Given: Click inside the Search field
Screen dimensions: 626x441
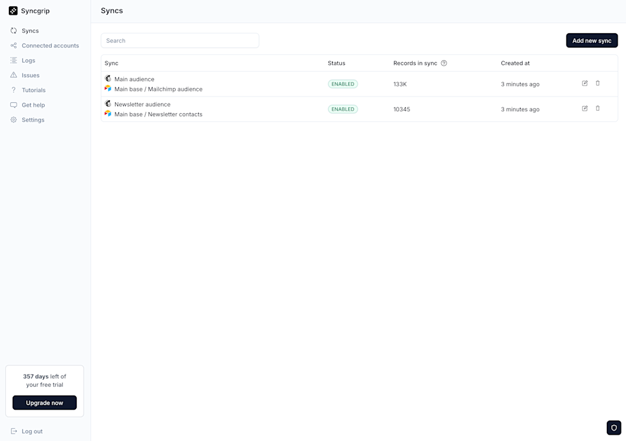Looking at the screenshot, I should 179,40.
